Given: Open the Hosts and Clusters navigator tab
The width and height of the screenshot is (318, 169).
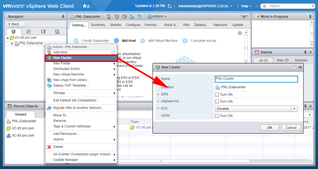Looking at the screenshot, I should coord(13,32).
